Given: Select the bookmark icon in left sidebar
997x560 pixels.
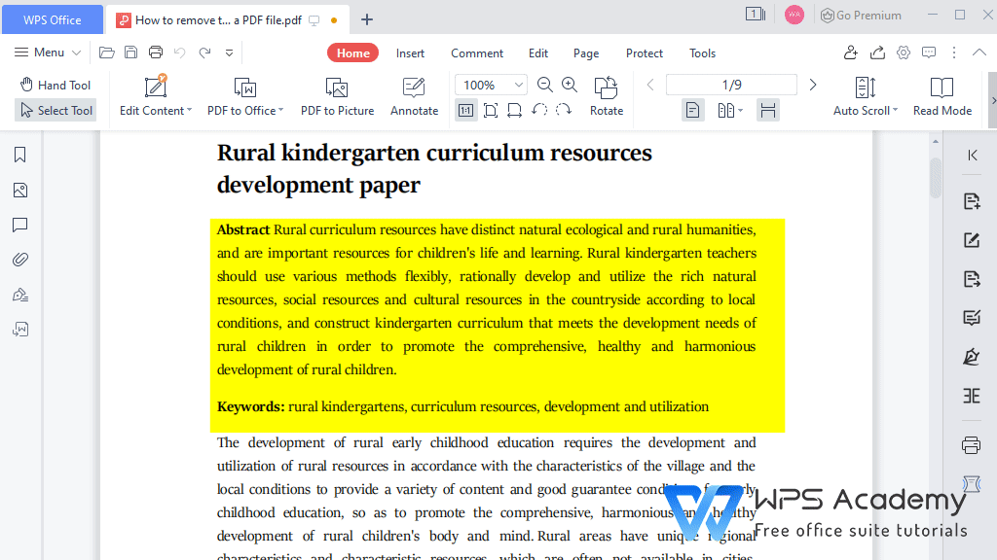Looking at the screenshot, I should [19, 154].
